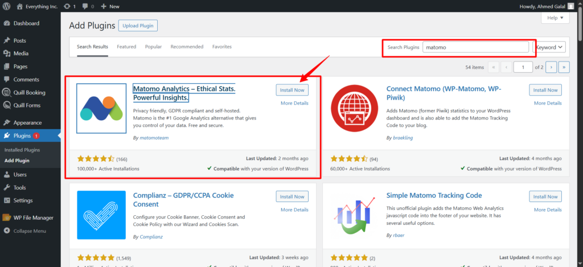
Task: Click the Upload Plugin button
Action: tap(138, 26)
